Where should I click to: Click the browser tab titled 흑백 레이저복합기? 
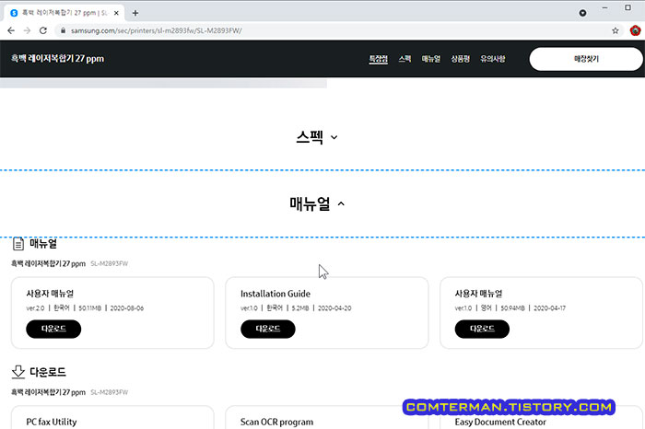(64, 13)
